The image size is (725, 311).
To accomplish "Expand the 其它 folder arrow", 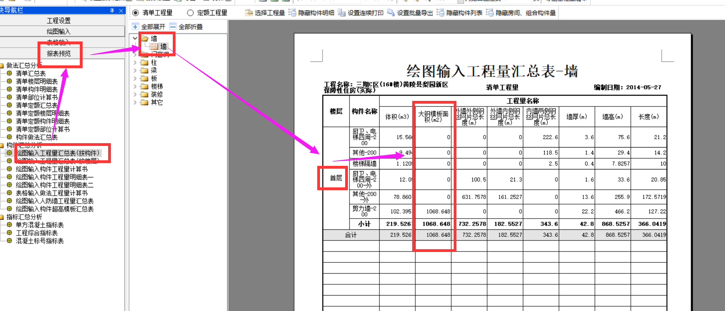I will tap(135, 102).
